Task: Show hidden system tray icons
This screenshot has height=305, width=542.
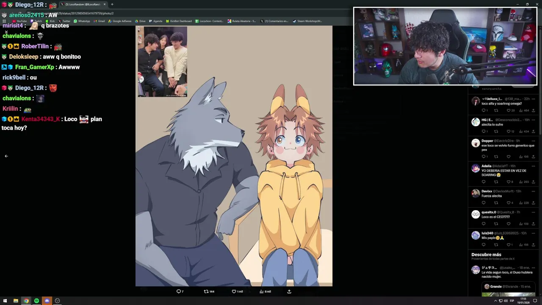Action: click(x=495, y=301)
